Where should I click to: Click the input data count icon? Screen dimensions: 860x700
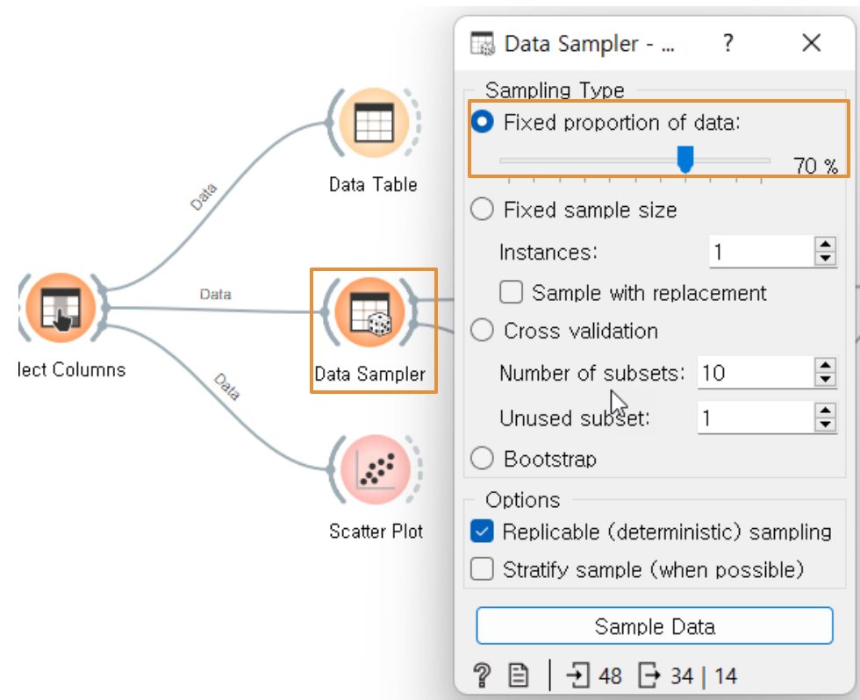[578, 675]
